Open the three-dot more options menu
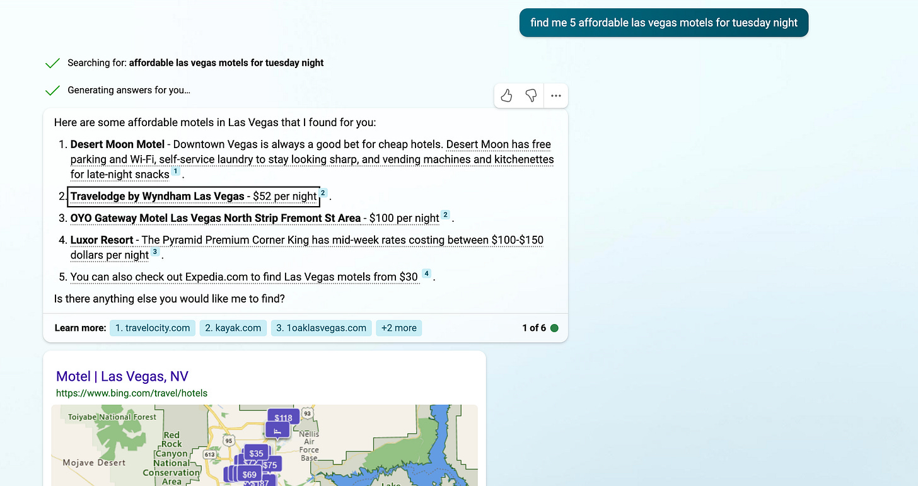 click(x=555, y=96)
